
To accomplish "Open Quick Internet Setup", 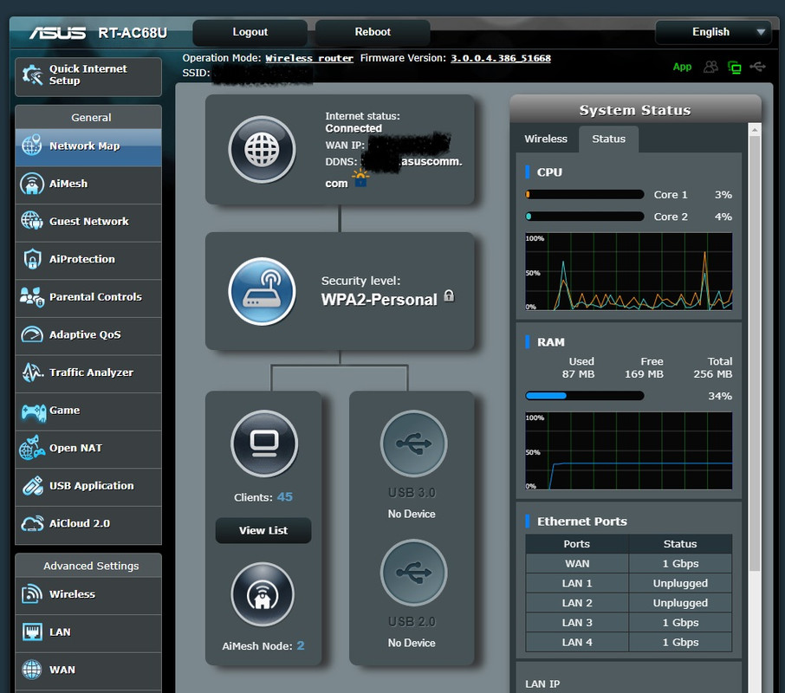I will coord(88,75).
